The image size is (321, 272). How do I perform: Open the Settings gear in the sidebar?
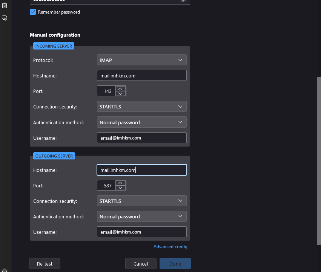5,270
